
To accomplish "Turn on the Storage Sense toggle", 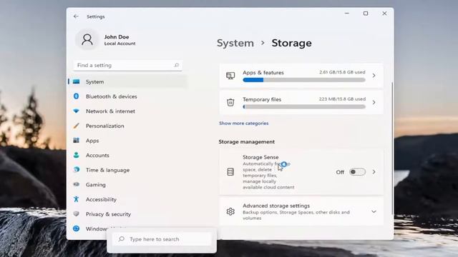I will (357, 172).
